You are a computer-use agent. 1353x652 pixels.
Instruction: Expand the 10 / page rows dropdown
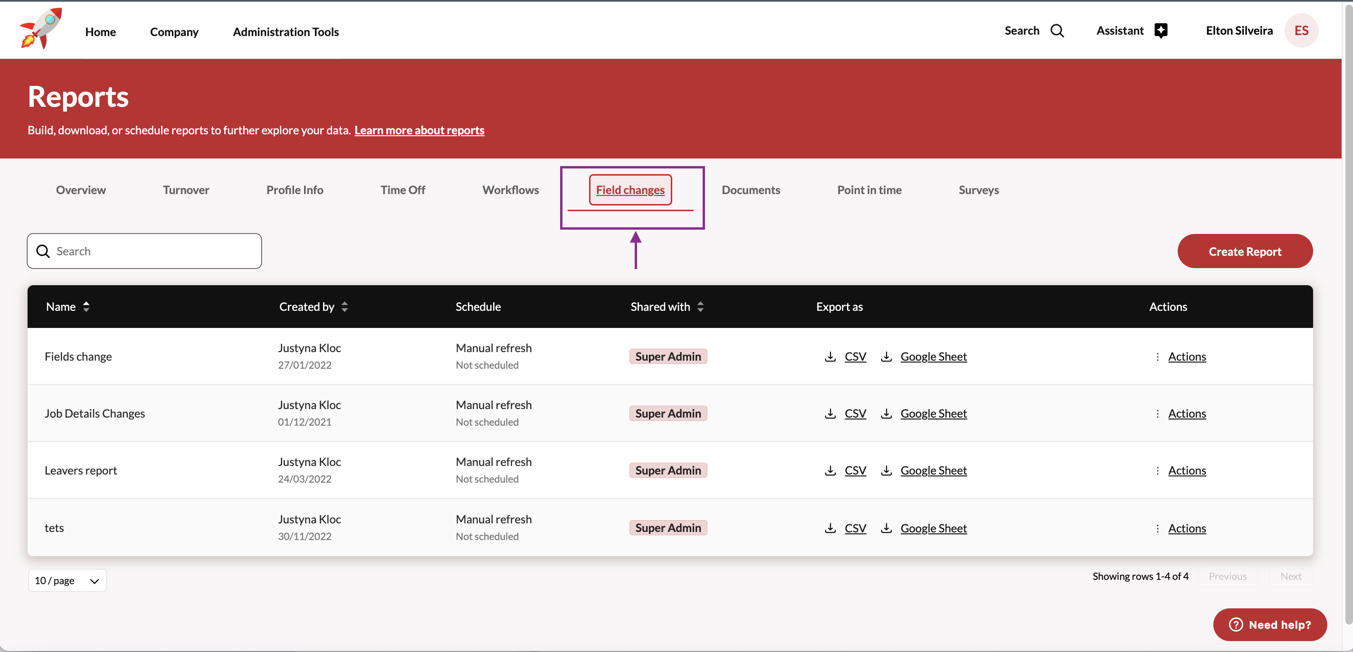[67, 581]
